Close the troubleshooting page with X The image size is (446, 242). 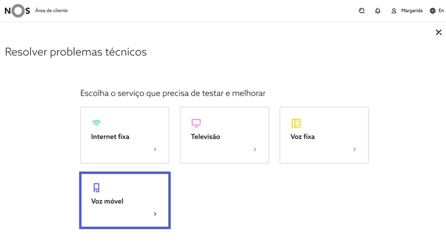439,33
